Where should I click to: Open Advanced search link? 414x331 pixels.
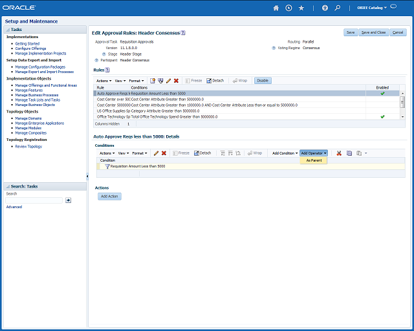pos(14,207)
